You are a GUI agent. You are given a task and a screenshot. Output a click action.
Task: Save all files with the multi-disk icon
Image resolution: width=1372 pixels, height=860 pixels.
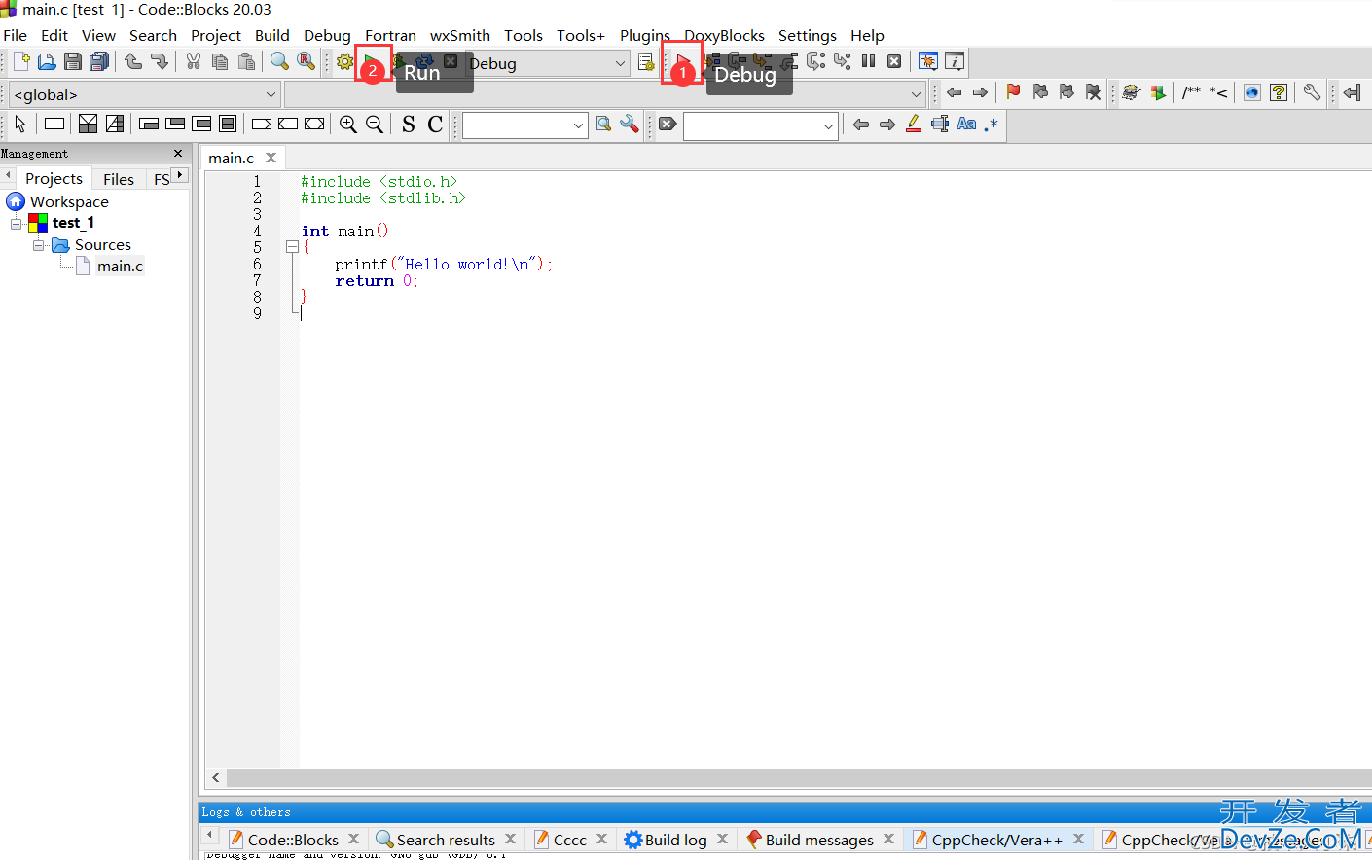coord(99,62)
